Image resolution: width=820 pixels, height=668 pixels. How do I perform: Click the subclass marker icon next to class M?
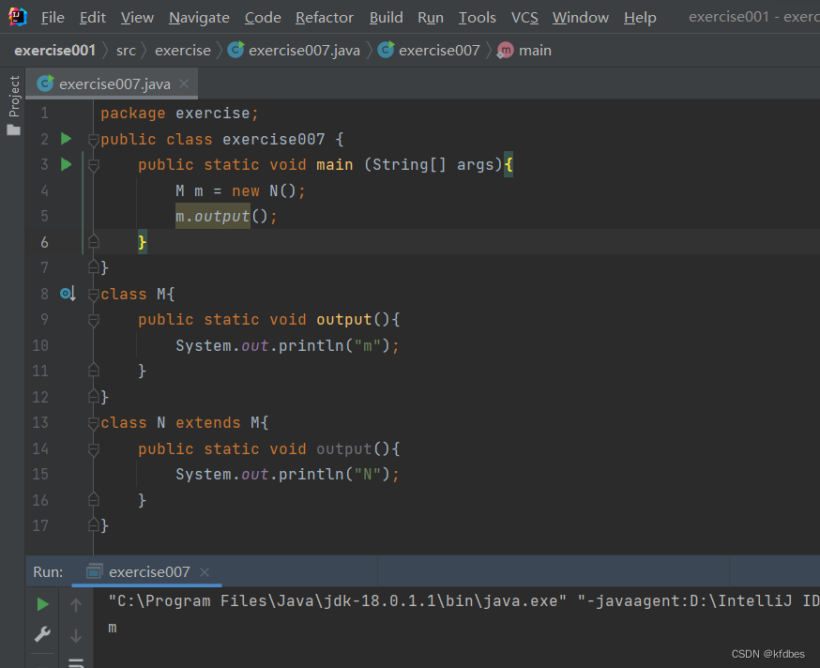tap(67, 294)
